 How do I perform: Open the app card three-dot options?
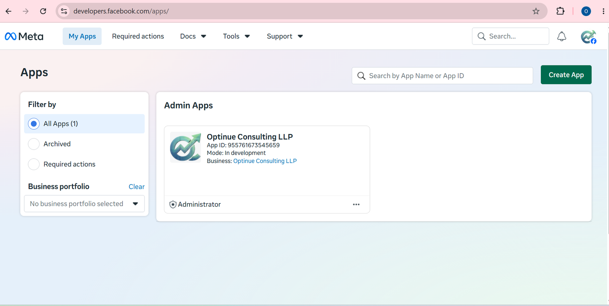click(x=356, y=204)
